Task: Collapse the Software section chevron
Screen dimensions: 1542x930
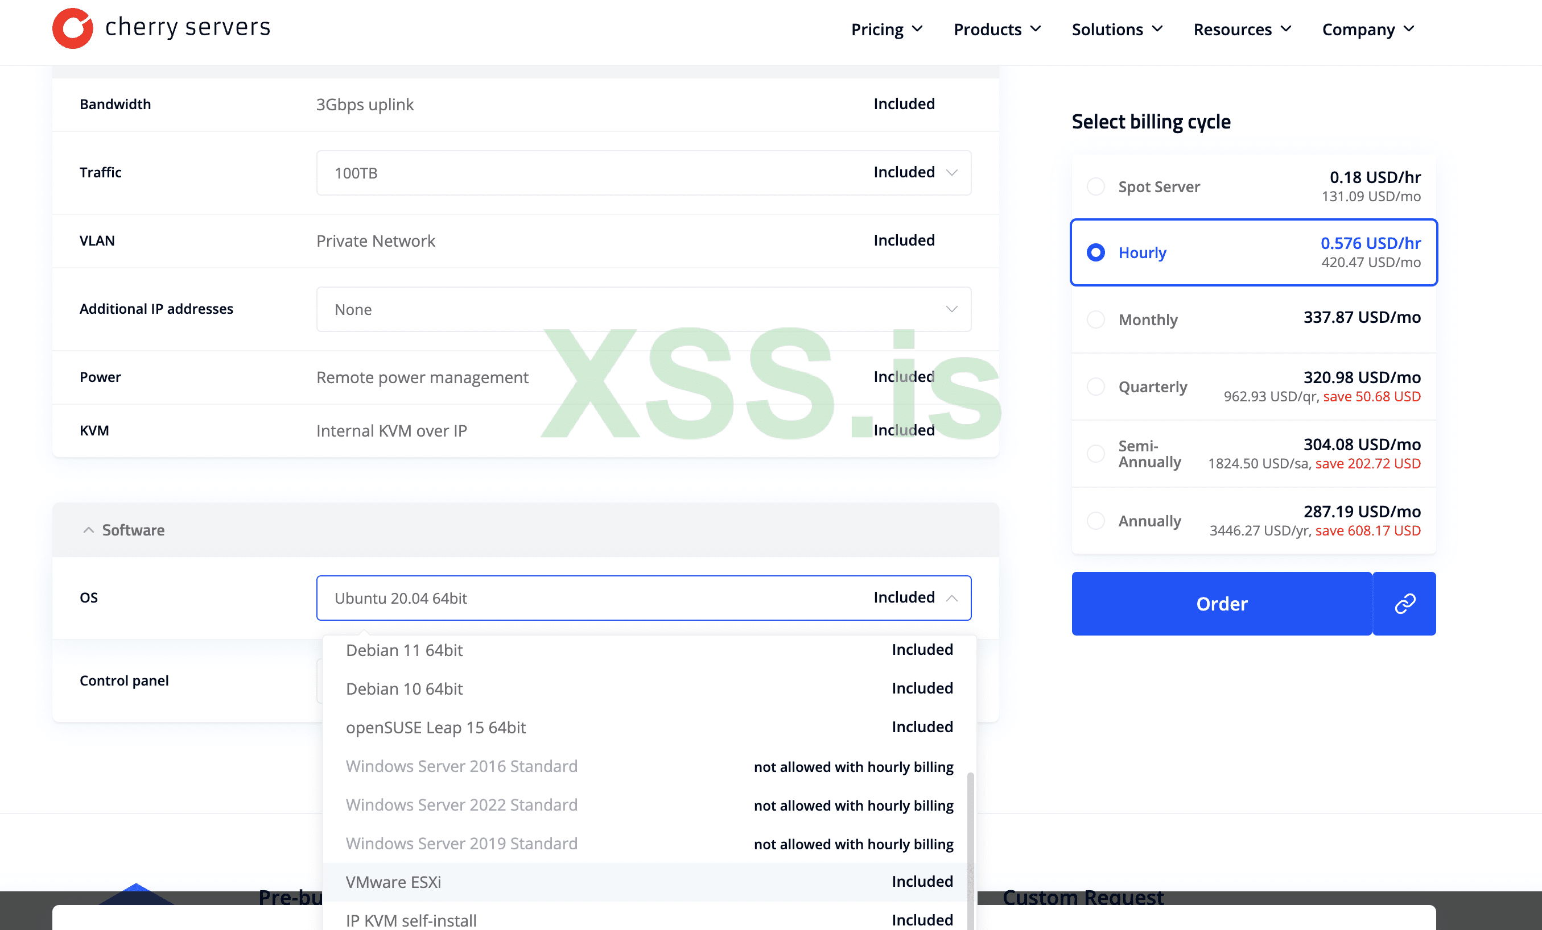Action: [88, 530]
